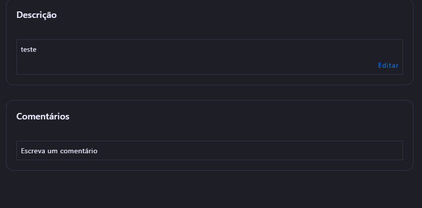Place cursor in the comment box
The image size is (422, 208).
[209, 151]
